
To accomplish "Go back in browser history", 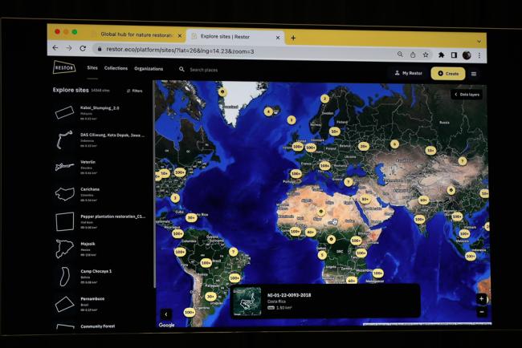I will tap(55, 48).
